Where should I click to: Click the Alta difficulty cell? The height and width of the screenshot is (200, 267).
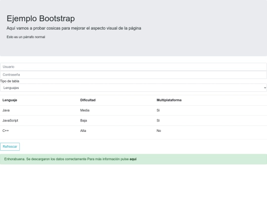click(x=83, y=131)
